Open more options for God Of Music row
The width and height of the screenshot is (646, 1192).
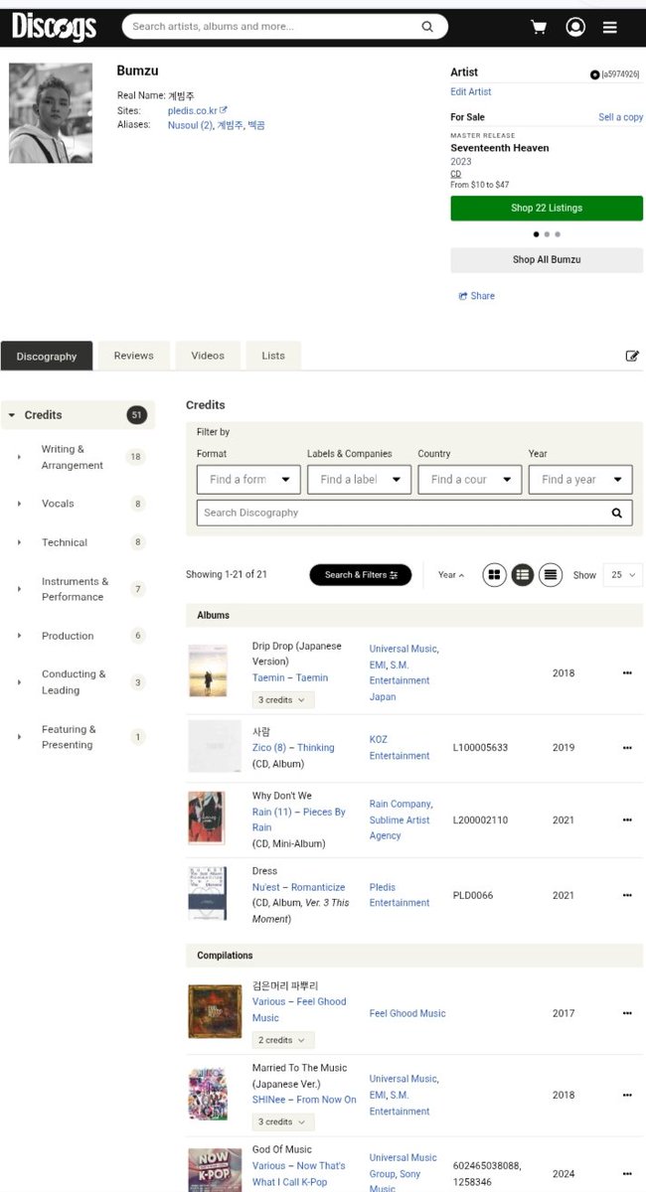(x=627, y=1173)
